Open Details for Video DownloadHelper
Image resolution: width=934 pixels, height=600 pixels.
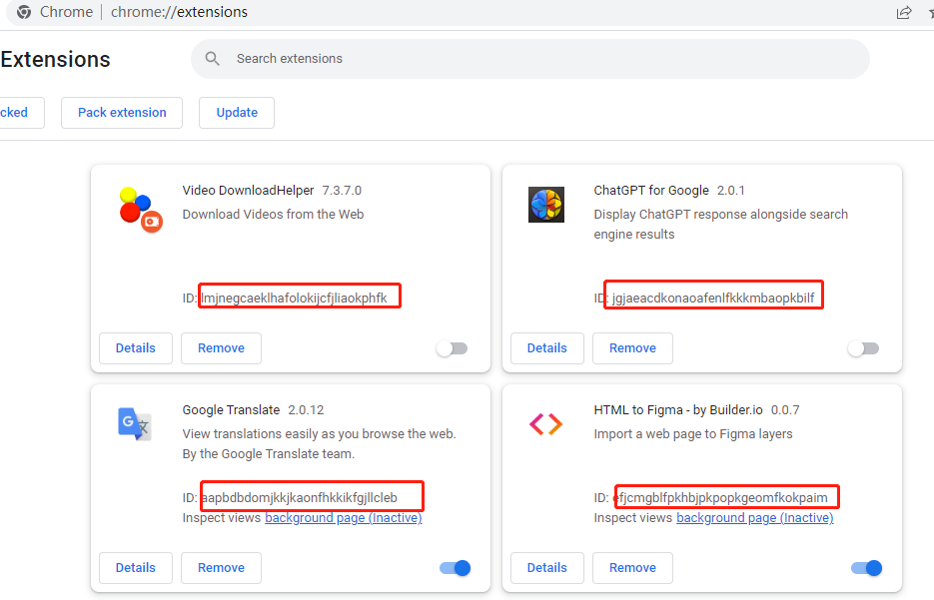(136, 348)
